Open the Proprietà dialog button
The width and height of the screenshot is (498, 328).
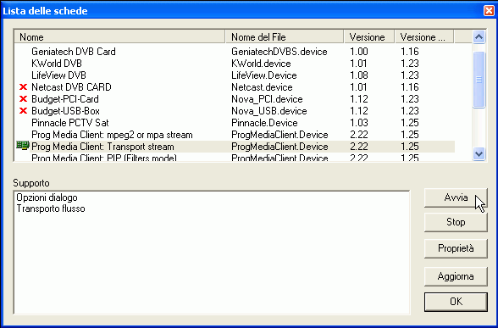(456, 248)
